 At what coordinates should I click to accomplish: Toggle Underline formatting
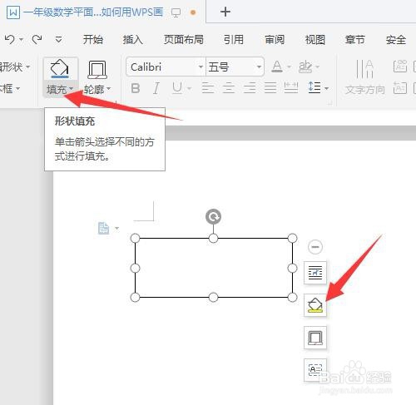177,88
